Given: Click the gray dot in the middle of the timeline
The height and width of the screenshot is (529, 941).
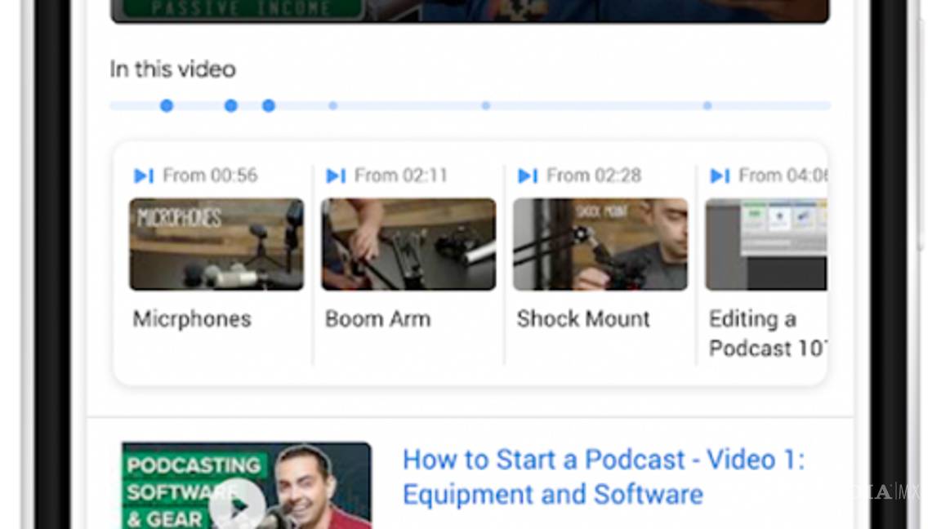Looking at the screenshot, I should [x=485, y=105].
